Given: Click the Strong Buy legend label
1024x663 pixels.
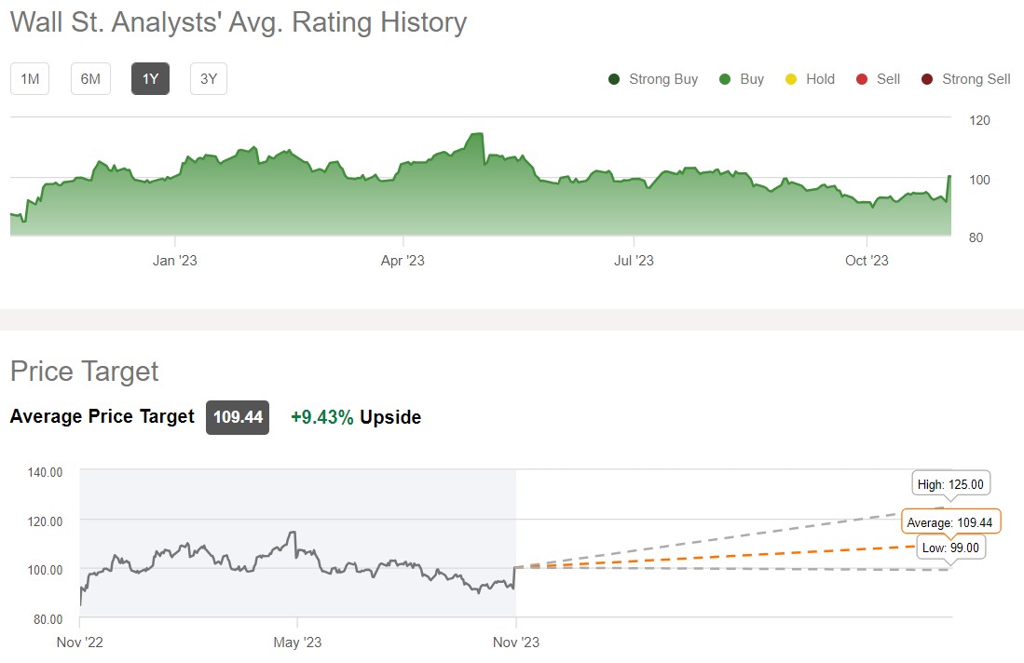Looking at the screenshot, I should pos(663,79).
